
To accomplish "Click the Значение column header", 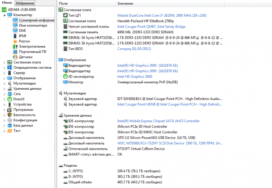I will click(125, 3).
